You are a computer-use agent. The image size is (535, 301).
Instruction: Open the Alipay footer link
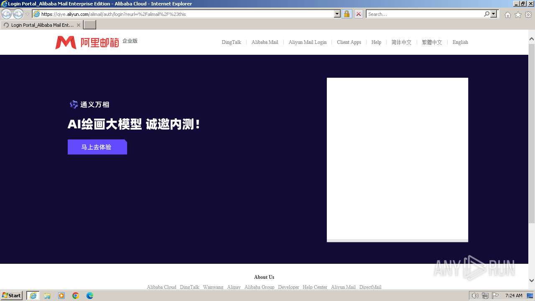click(234, 287)
